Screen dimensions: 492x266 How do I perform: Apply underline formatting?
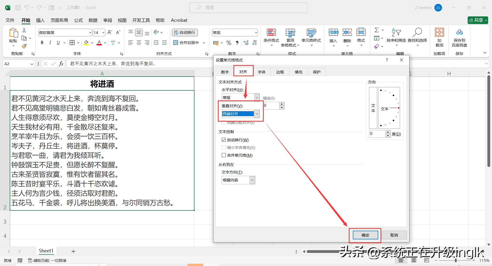pyautogui.click(x=58, y=42)
